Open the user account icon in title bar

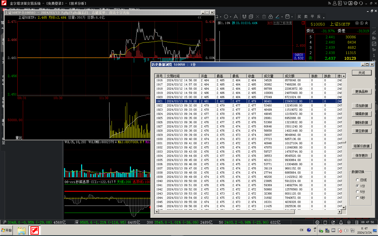point(335,3)
